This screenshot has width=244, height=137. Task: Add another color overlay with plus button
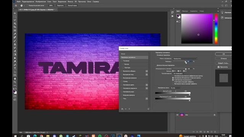click(x=147, y=85)
